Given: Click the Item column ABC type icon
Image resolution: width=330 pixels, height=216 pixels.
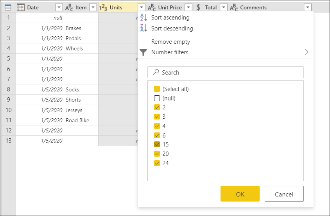Looking at the screenshot, I should click(69, 7).
